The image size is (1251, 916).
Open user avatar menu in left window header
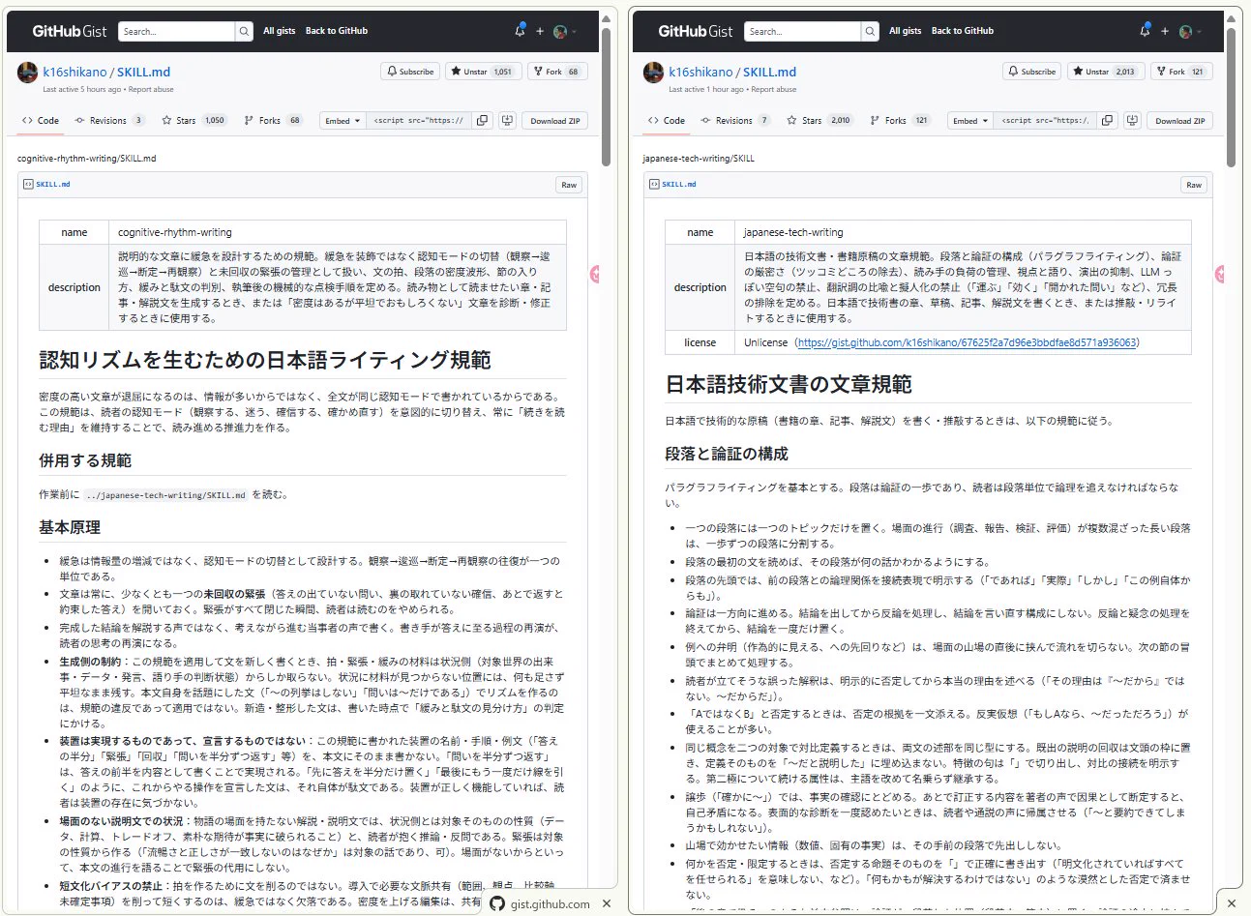[x=564, y=31]
